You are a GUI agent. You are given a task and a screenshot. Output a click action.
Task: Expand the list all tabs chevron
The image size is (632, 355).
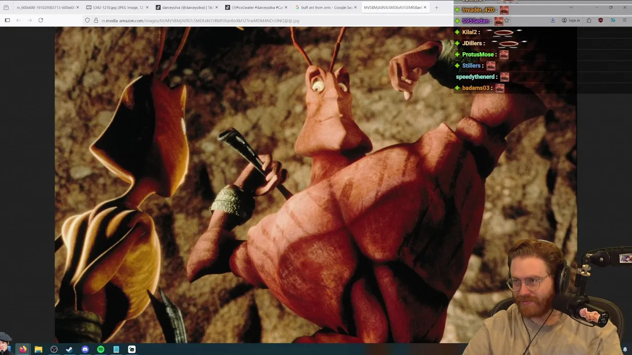(571, 7)
